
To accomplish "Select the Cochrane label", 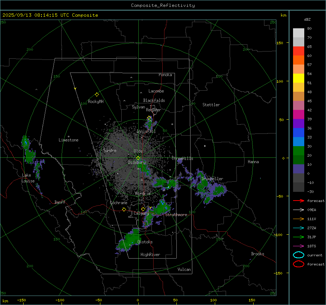I will (118, 203).
